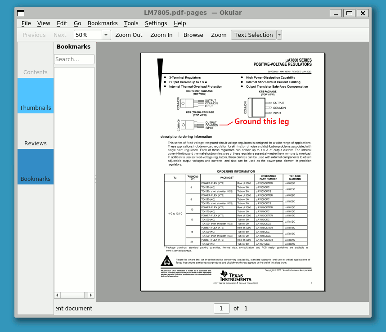Viewport: 386px width, 332px height.
Task: Click the current page number field
Action: point(221,308)
